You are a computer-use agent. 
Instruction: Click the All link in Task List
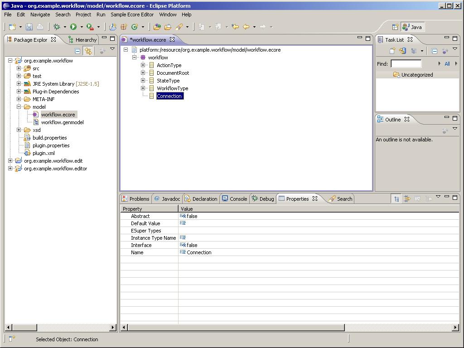pyautogui.click(x=447, y=64)
